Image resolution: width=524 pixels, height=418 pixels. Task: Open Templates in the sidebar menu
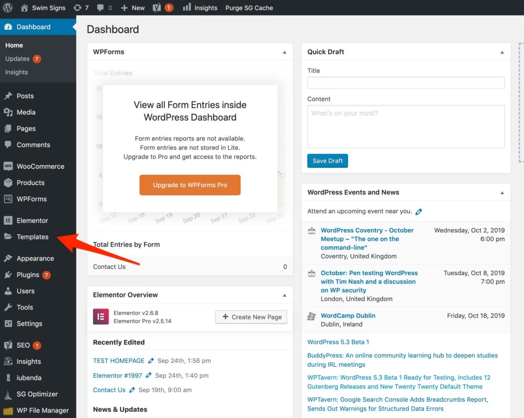(x=32, y=237)
